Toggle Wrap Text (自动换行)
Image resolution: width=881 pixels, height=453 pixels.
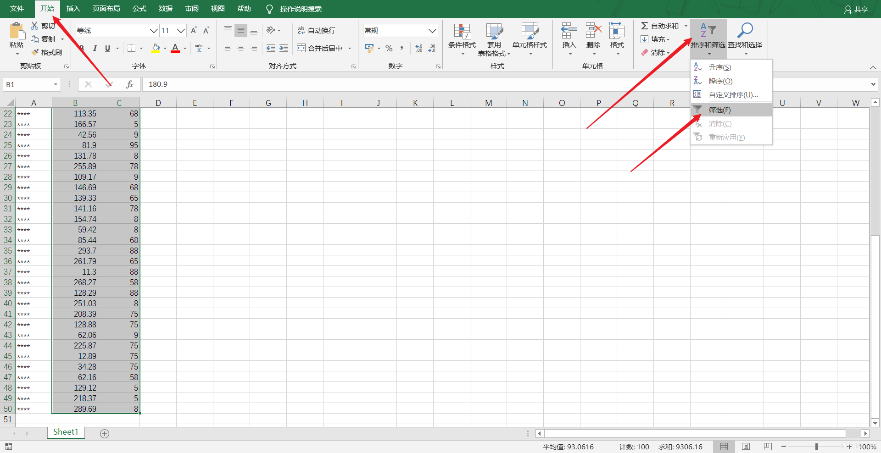(317, 30)
